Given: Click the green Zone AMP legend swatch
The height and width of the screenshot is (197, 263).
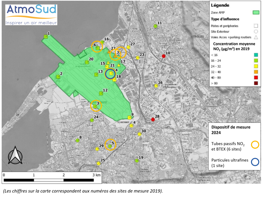Looking at the screenshot, I should 256,12.
